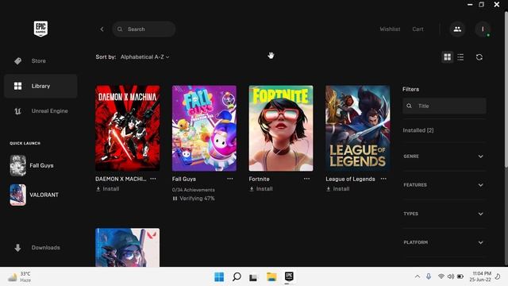Open Windows taskbar search
This screenshot has width=508, height=286.
click(x=237, y=277)
